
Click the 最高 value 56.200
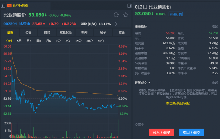pyautogui.click(x=170, y=33)
